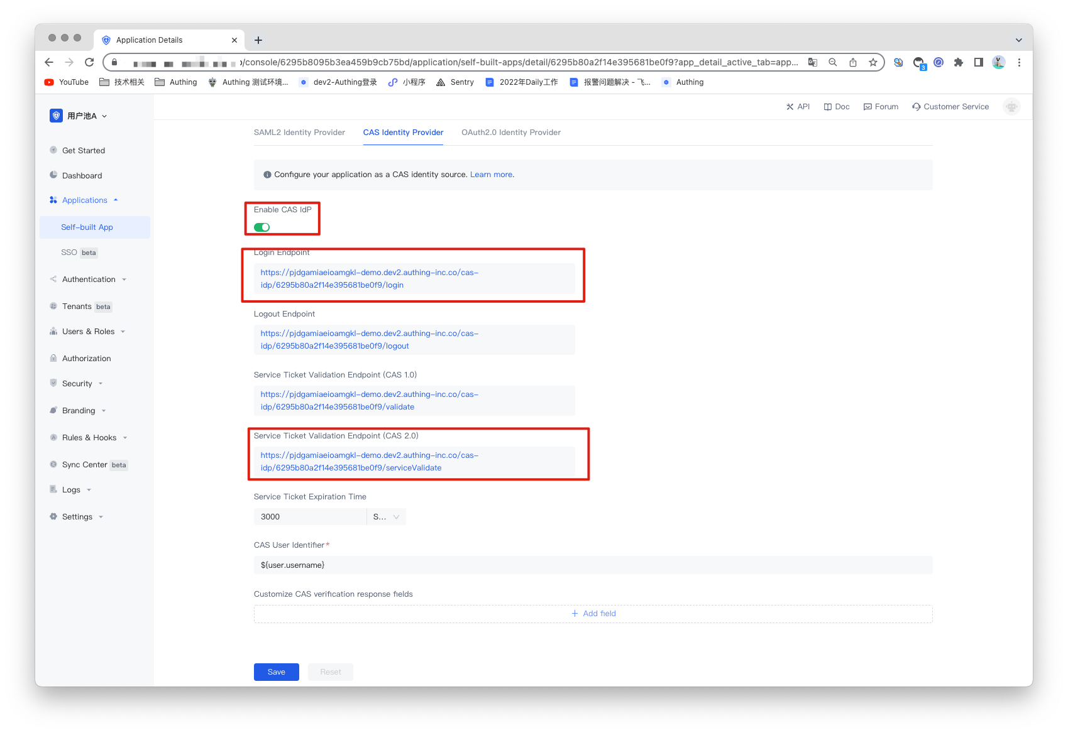Open Customer Service via the headset icon
The width and height of the screenshot is (1068, 733).
[950, 106]
